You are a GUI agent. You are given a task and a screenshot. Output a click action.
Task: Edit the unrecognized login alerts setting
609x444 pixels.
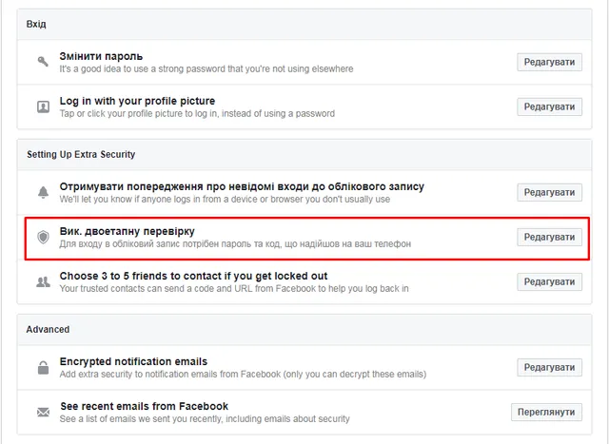(x=549, y=192)
